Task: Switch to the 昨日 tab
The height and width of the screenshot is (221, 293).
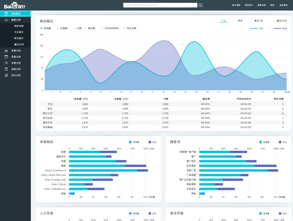Action: (240, 21)
